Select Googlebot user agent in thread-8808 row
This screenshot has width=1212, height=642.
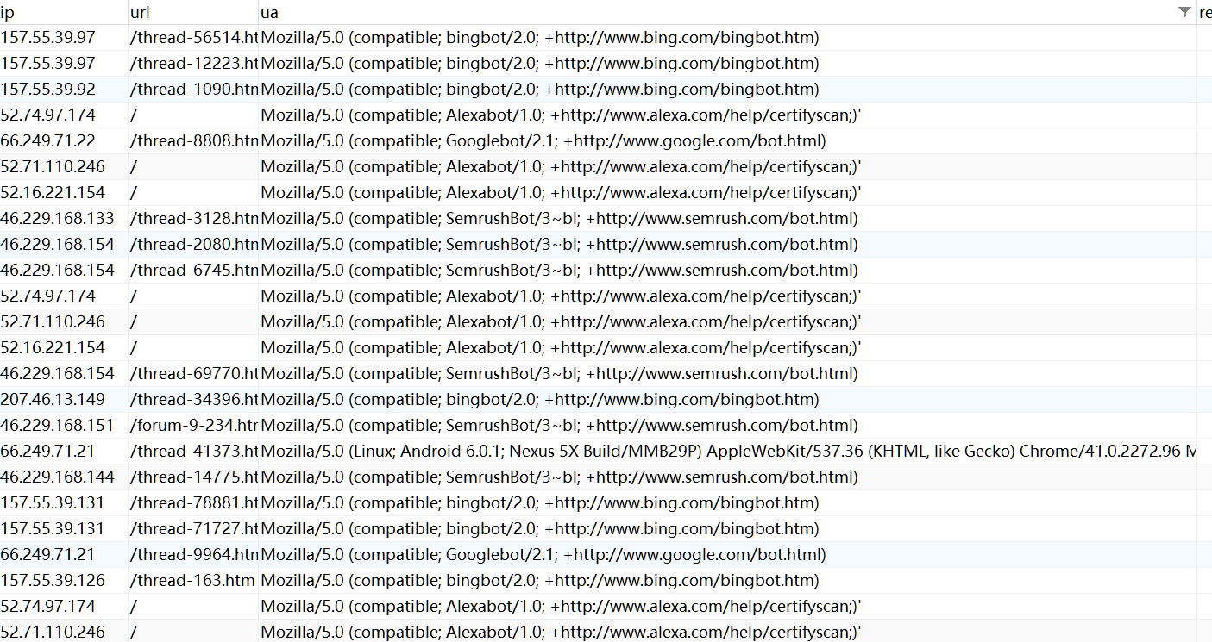pyautogui.click(x=727, y=141)
